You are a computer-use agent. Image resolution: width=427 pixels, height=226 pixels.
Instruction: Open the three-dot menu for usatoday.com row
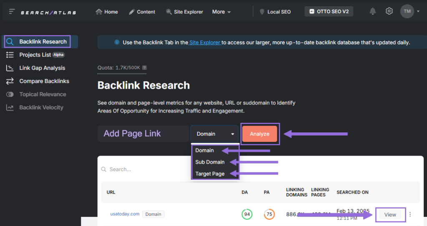(x=410, y=214)
